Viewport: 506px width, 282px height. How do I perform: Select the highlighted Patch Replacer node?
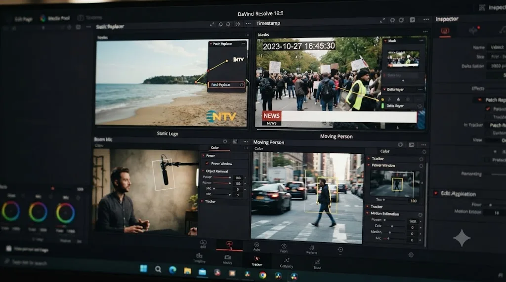[226, 85]
